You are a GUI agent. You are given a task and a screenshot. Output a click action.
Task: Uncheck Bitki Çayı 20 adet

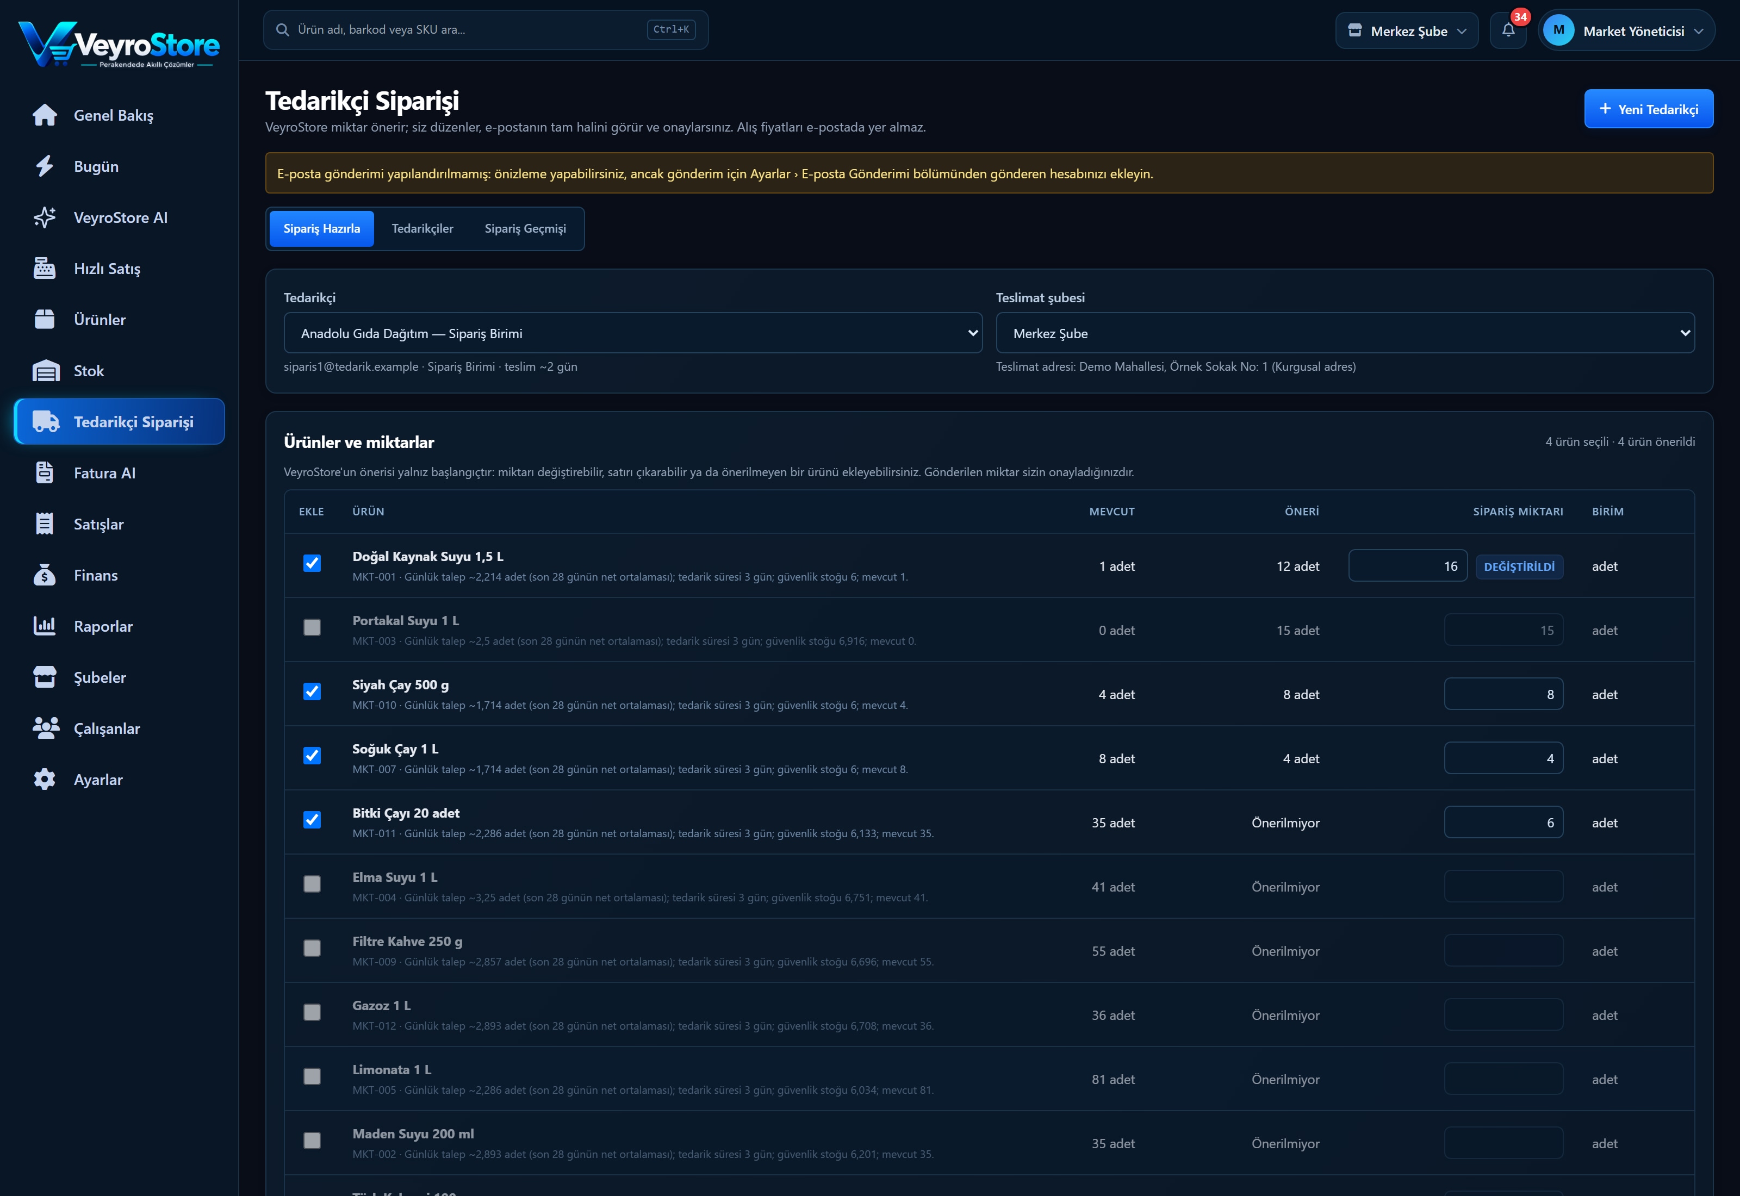coord(312,820)
